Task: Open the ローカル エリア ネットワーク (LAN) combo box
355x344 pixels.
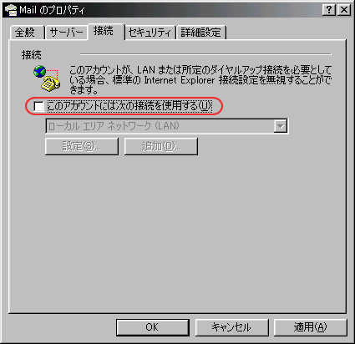Action: point(166,126)
